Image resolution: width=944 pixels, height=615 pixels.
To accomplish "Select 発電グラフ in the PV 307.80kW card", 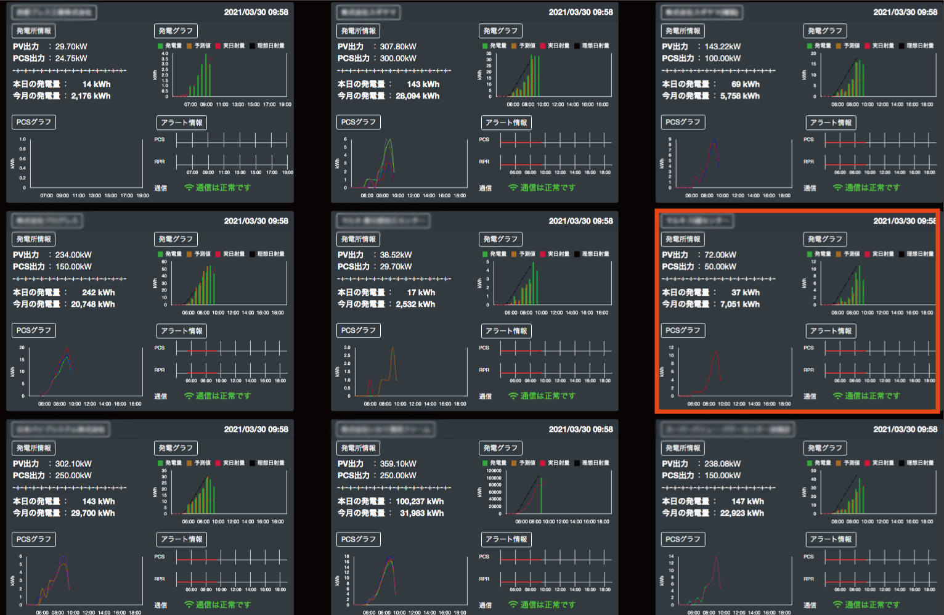I will point(500,31).
